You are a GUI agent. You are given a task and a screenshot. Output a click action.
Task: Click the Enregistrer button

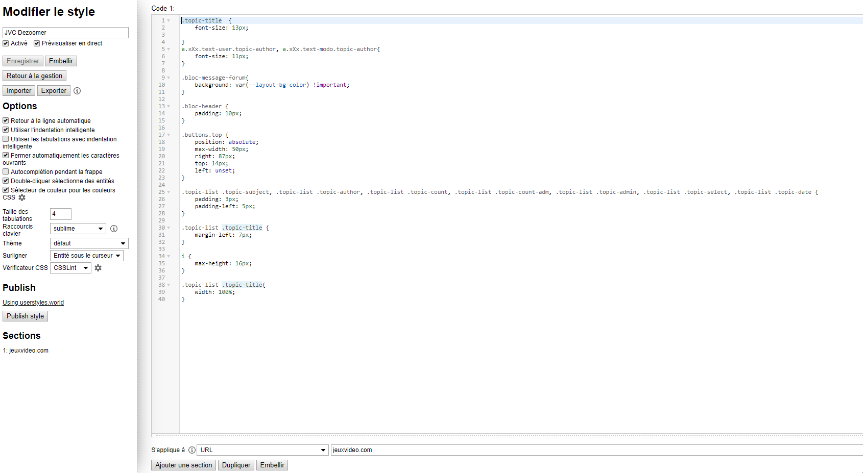pos(23,61)
